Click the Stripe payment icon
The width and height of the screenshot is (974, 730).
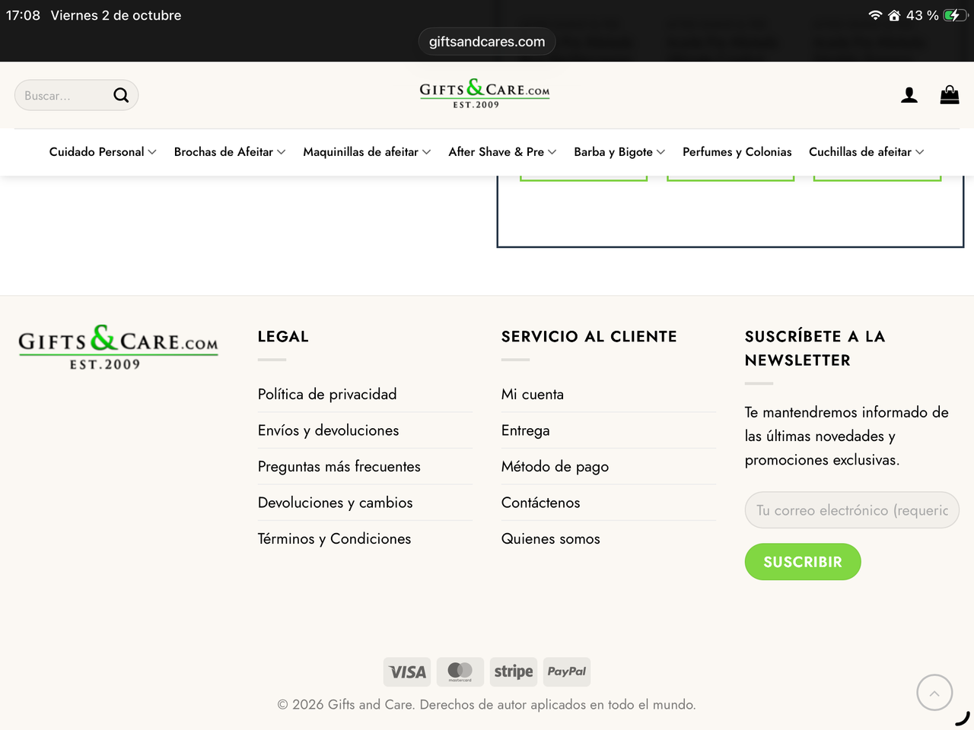pos(514,672)
